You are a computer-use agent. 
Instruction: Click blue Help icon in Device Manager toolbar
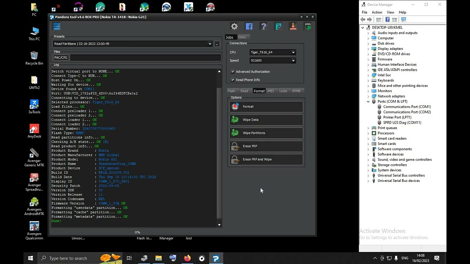coord(387,19)
